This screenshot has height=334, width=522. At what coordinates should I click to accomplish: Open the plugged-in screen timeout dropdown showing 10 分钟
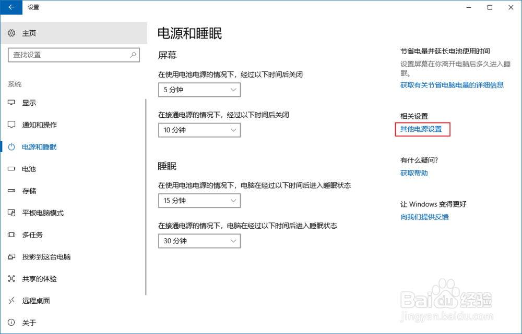point(199,130)
